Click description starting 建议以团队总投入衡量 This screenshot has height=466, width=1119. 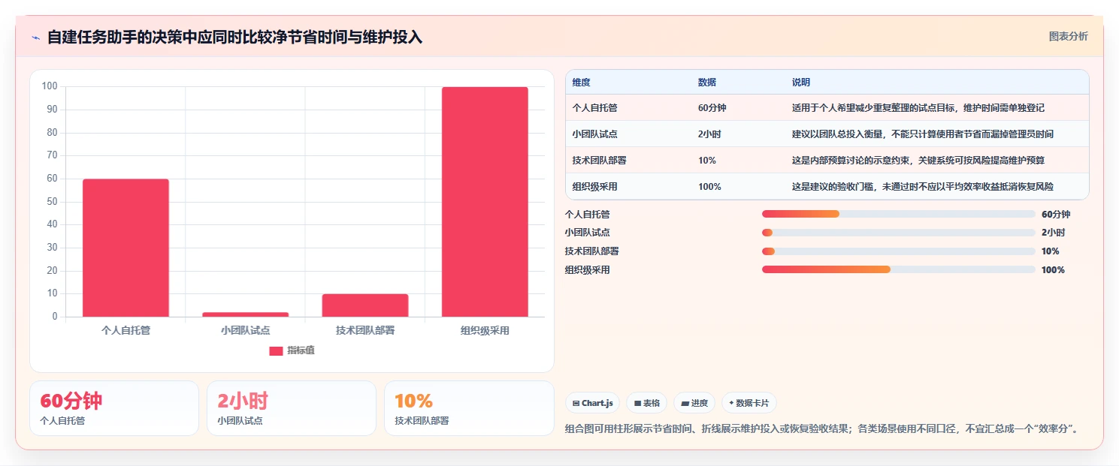pyautogui.click(x=923, y=134)
